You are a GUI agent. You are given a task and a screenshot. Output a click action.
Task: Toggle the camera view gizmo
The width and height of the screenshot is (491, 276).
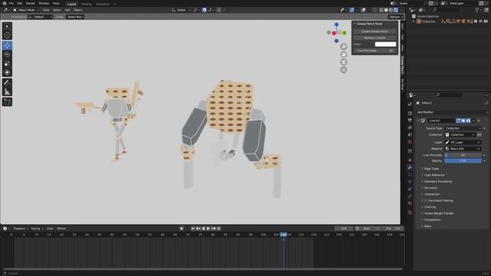click(344, 62)
